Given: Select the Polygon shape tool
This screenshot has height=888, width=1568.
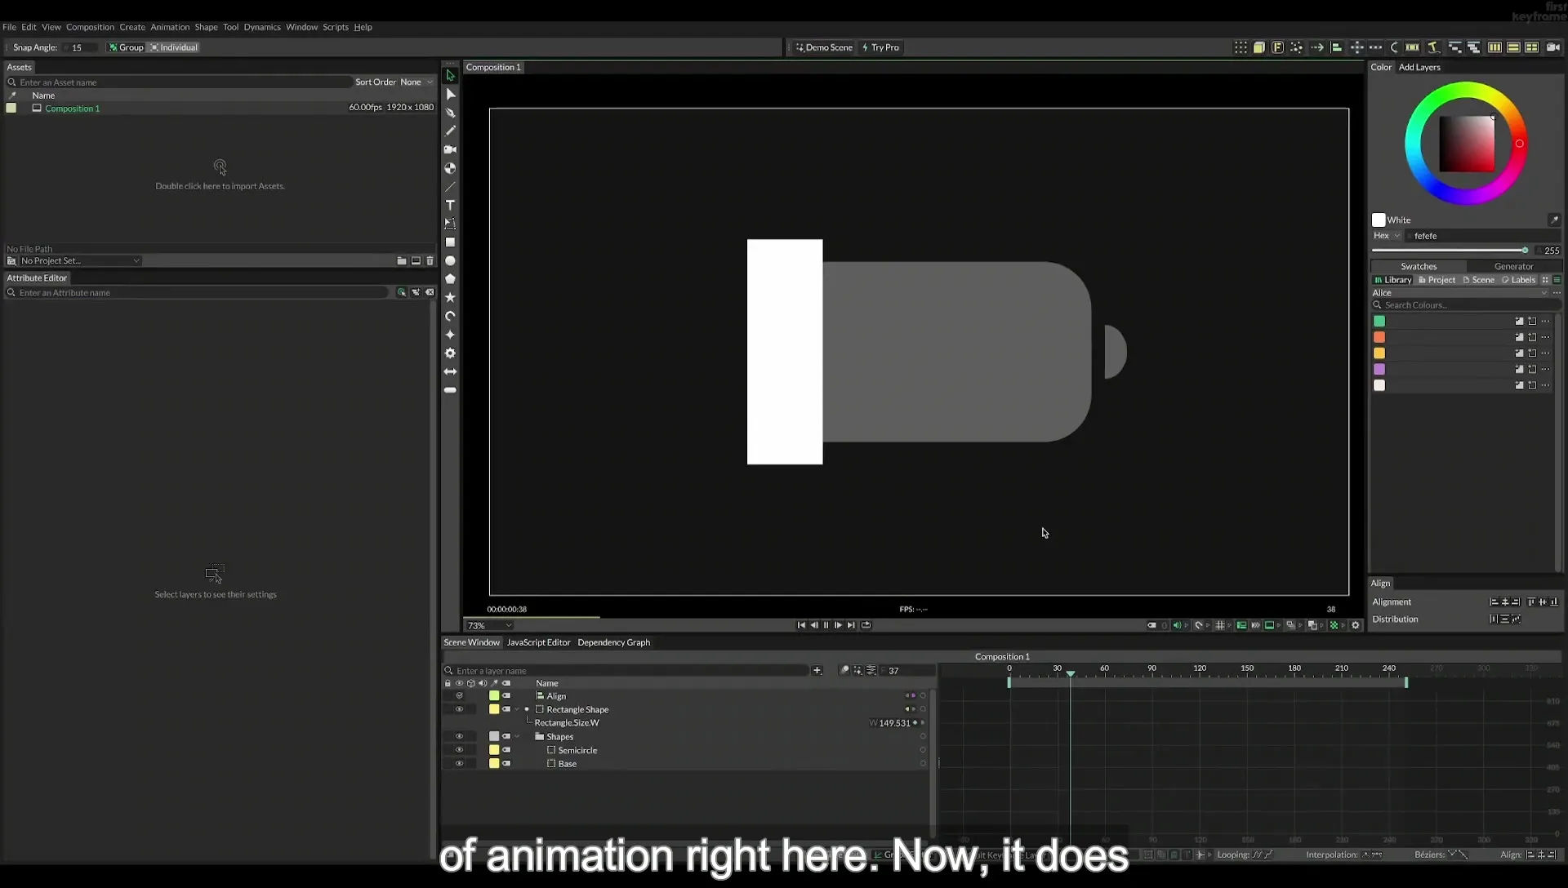Looking at the screenshot, I should 450,279.
